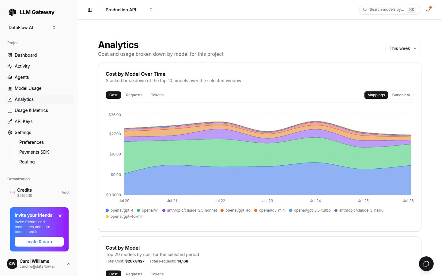Screen dimensions: 441x276
Task: Click the Dashboard grid icon
Action: [x=10, y=55]
